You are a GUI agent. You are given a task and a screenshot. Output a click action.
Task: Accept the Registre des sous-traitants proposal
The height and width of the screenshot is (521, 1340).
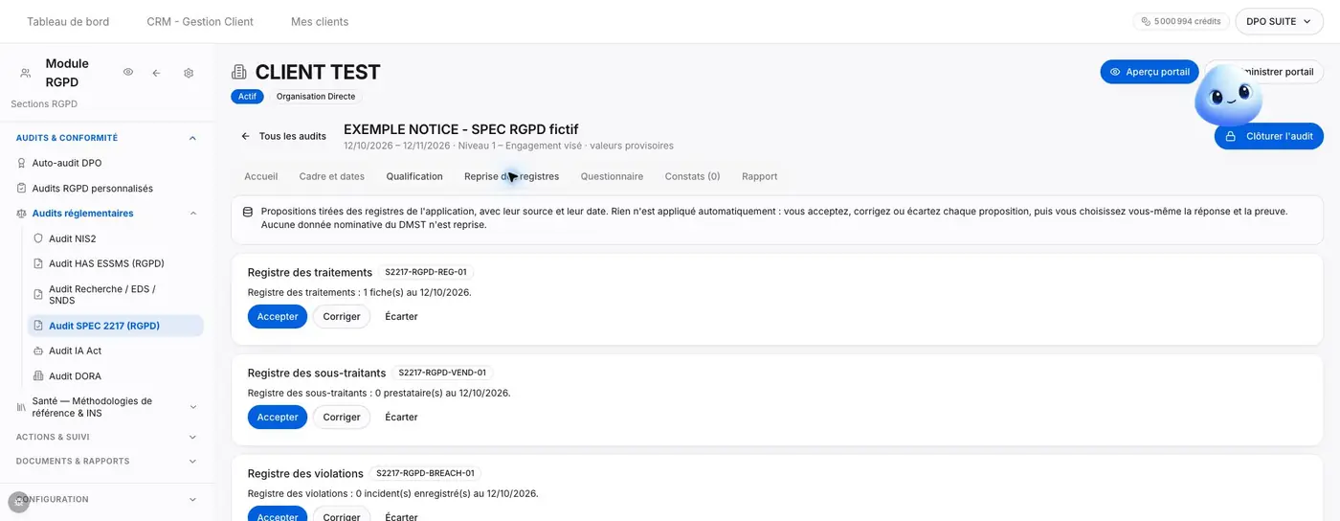coord(278,417)
